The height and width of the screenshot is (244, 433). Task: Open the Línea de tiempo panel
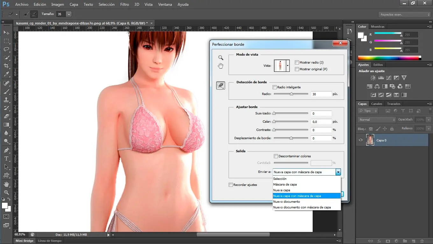(x=49, y=241)
